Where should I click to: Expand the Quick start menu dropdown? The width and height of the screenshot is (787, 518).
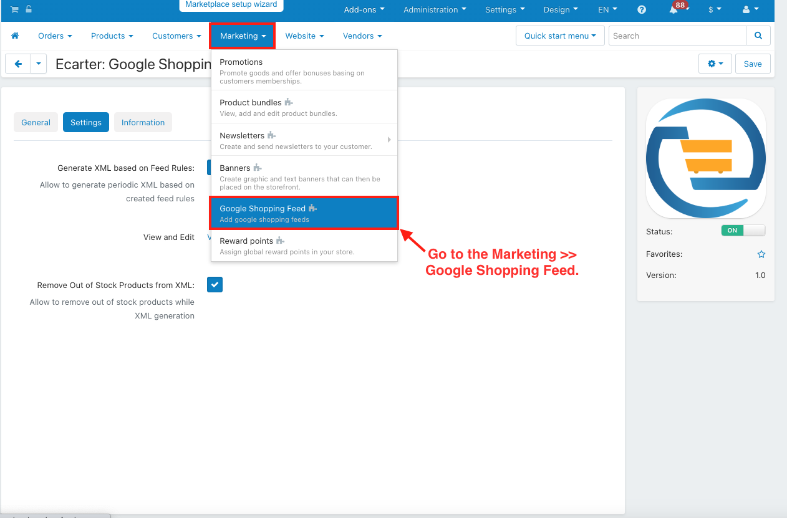(x=560, y=36)
